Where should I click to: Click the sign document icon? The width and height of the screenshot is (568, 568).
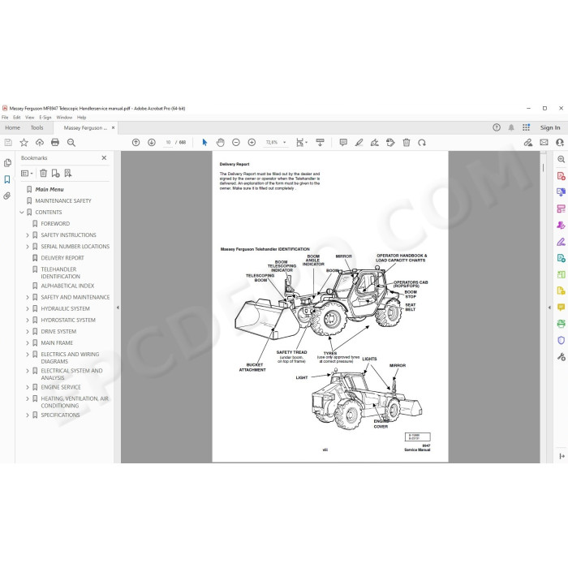pyautogui.click(x=375, y=142)
